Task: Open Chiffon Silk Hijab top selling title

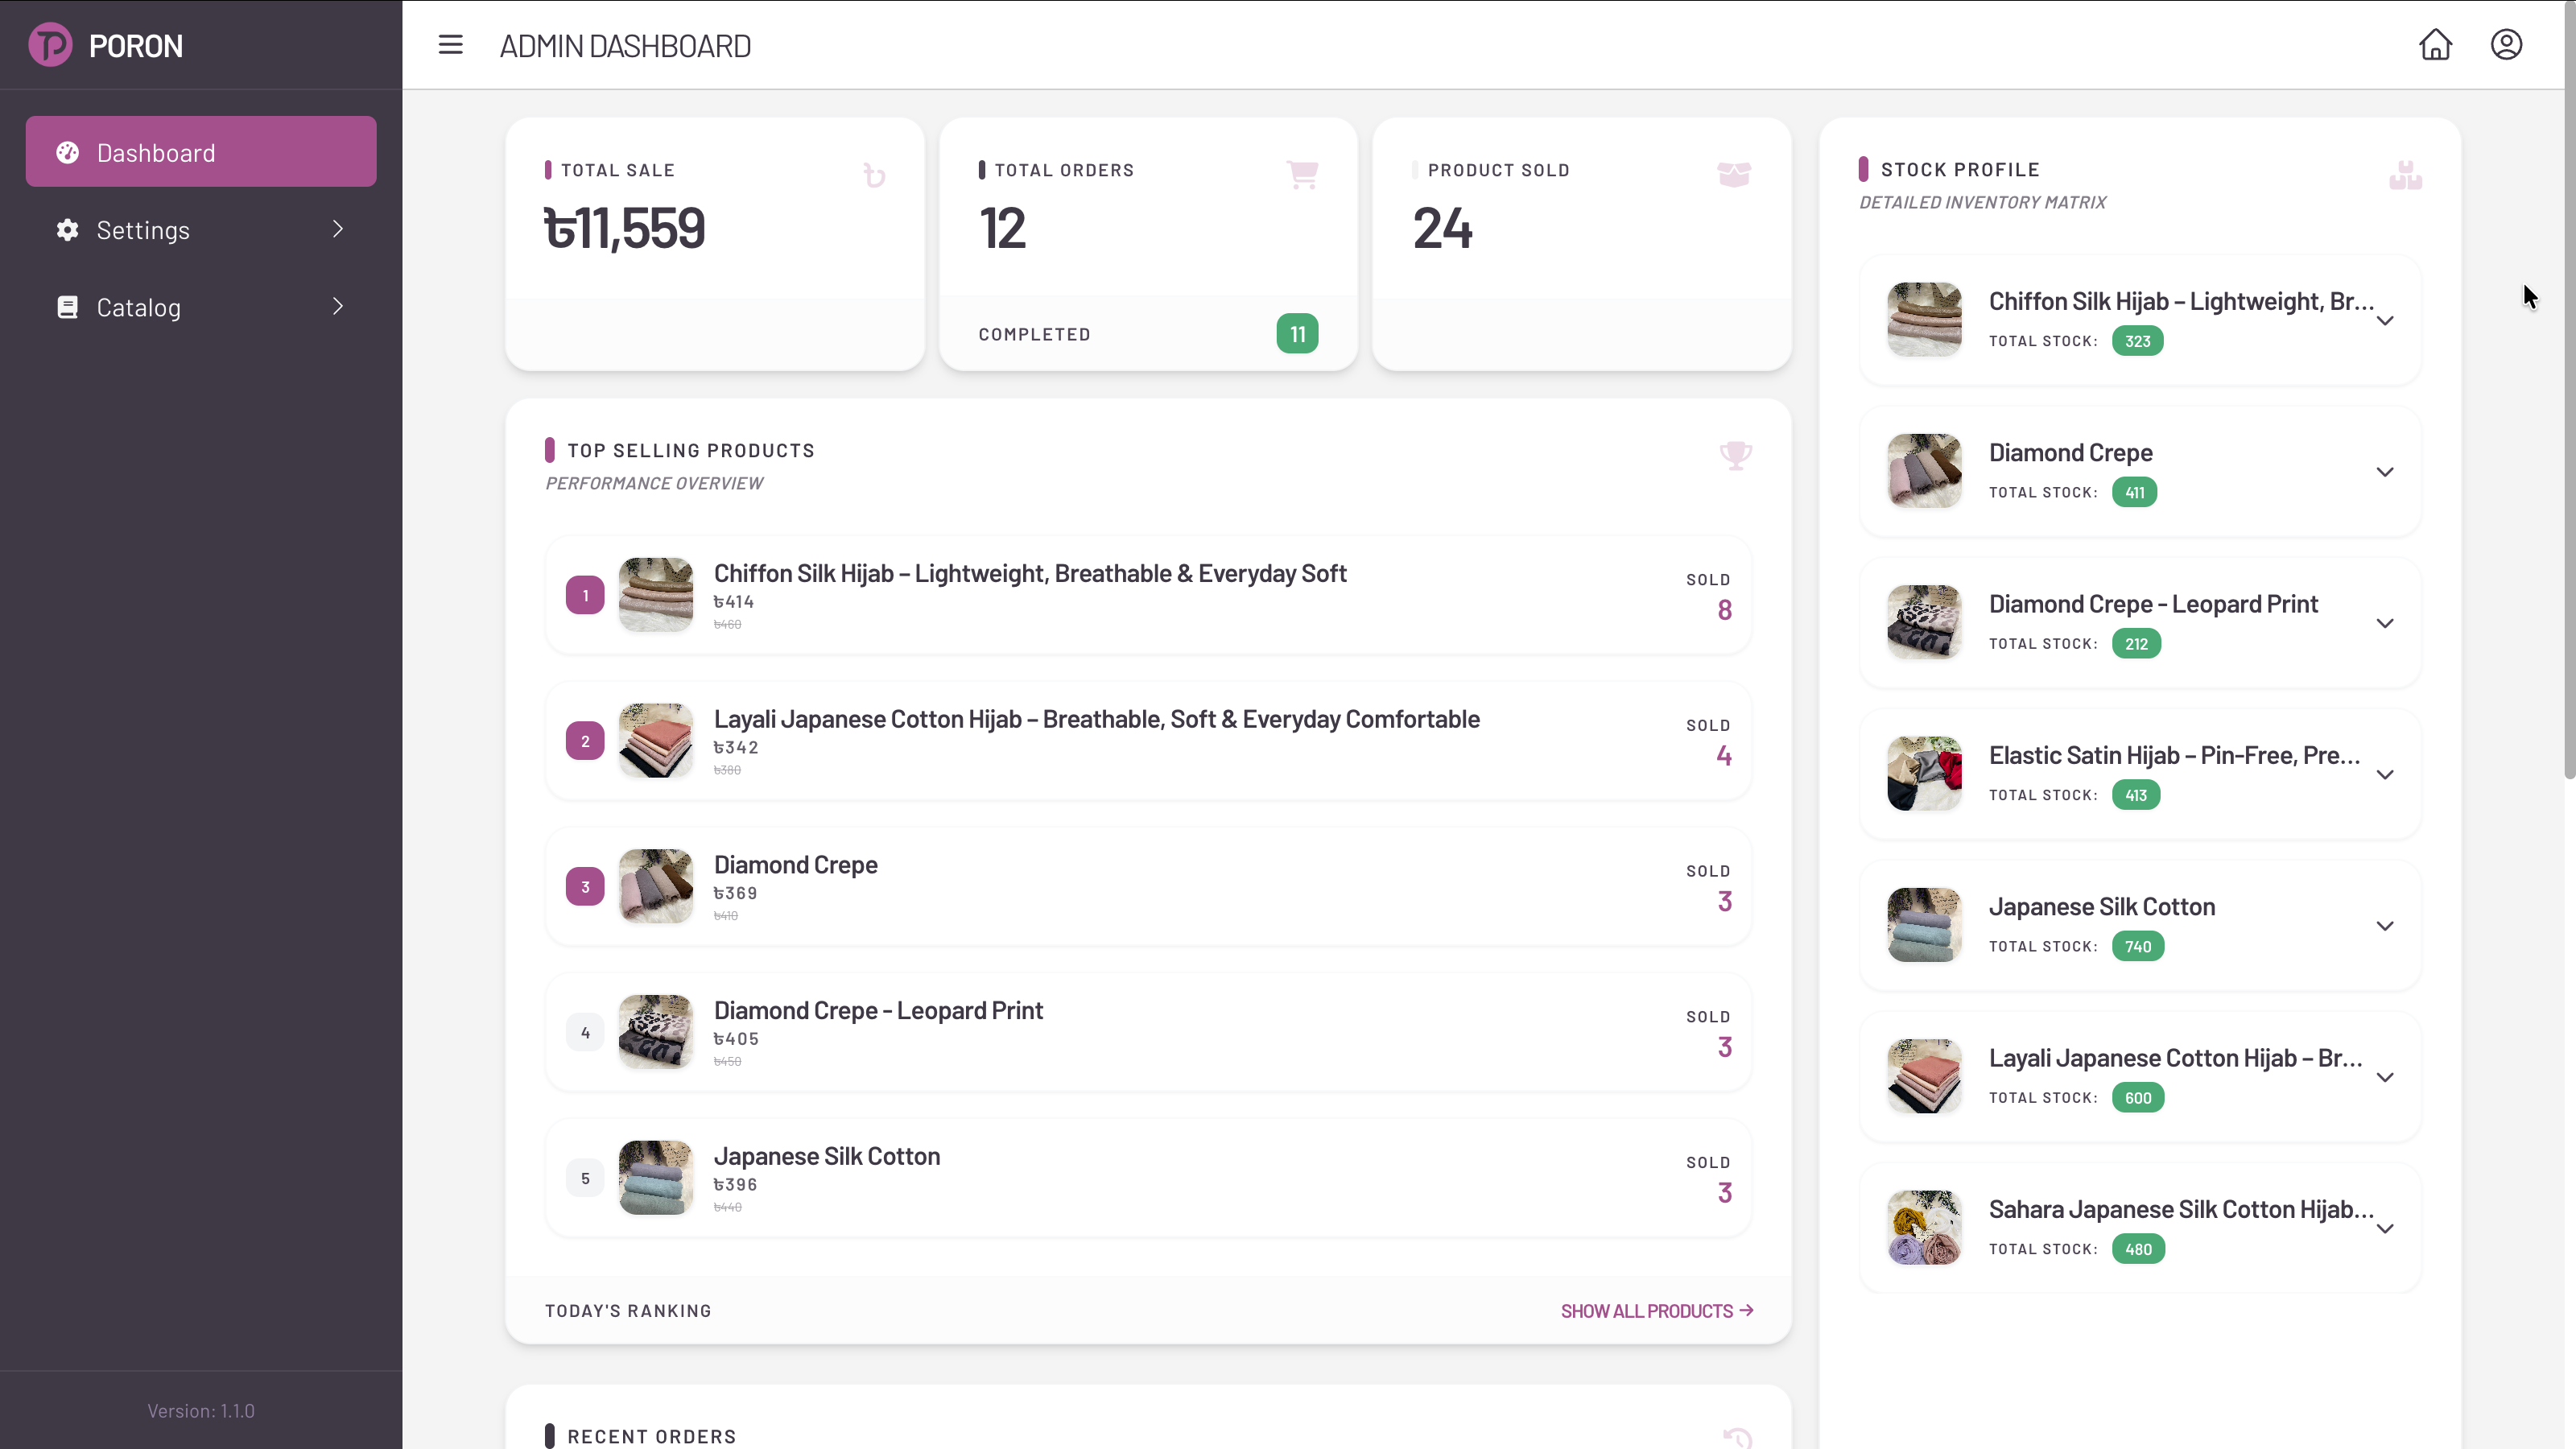Action: point(1030,573)
